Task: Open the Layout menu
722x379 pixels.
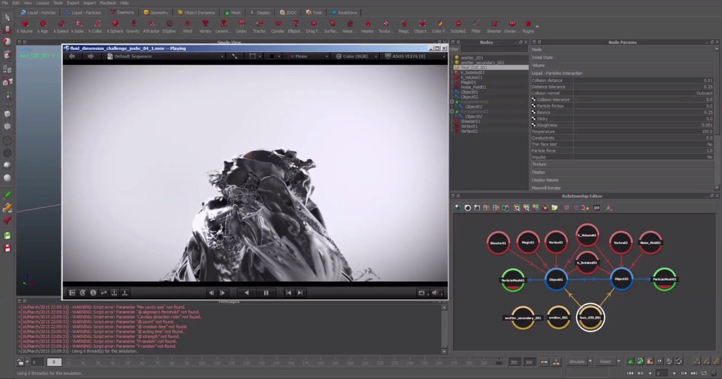Action: [43, 3]
